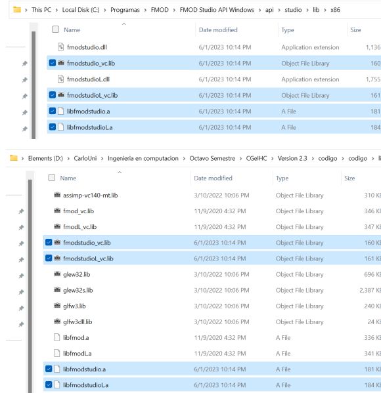Expand the chevron after Version 2.3
The image size is (381, 393).
313,158
